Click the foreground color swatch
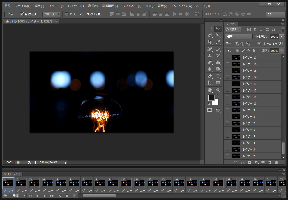Screen dimensions: 288x200 pos(211,98)
